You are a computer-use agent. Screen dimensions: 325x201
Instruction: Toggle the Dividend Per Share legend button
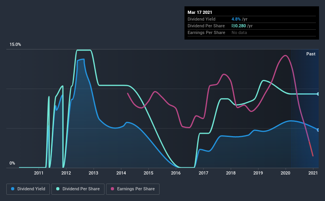(78, 189)
